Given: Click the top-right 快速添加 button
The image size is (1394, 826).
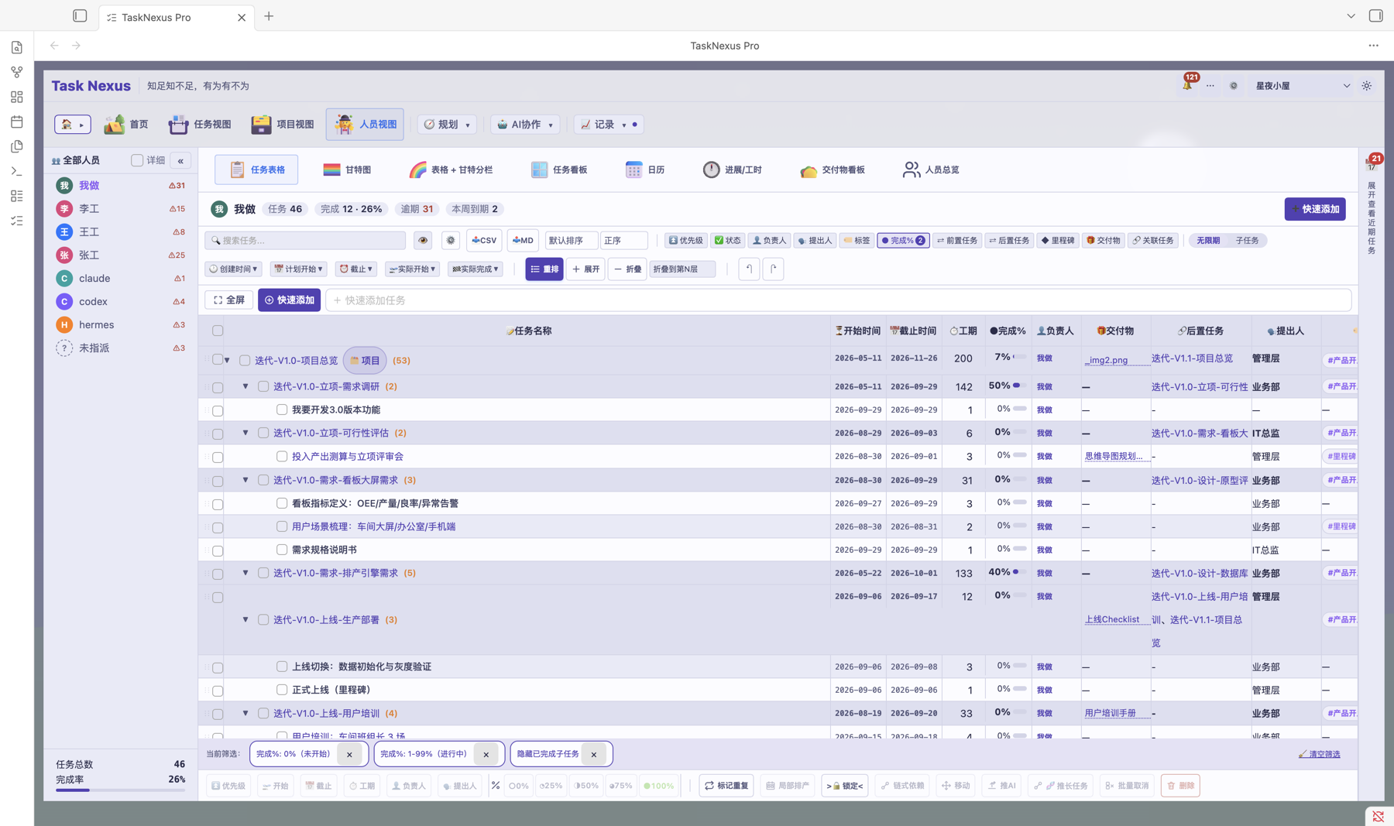Looking at the screenshot, I should click(x=1315, y=209).
